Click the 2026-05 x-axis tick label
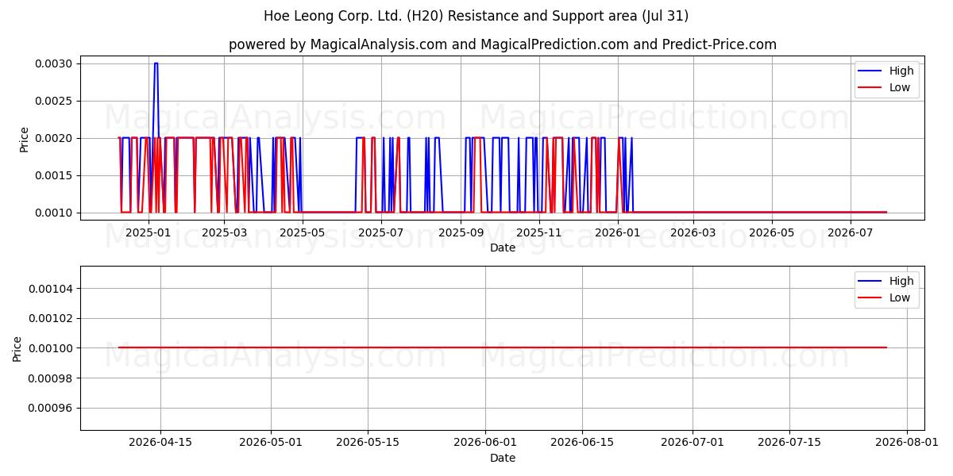Screen dimensions: 953x476 [772, 232]
